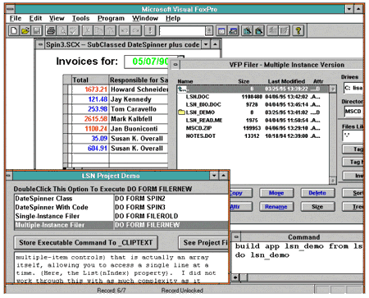The height and width of the screenshot is (298, 369).
Task: Click the Save diskette toolbar icon
Action: coord(37,30)
